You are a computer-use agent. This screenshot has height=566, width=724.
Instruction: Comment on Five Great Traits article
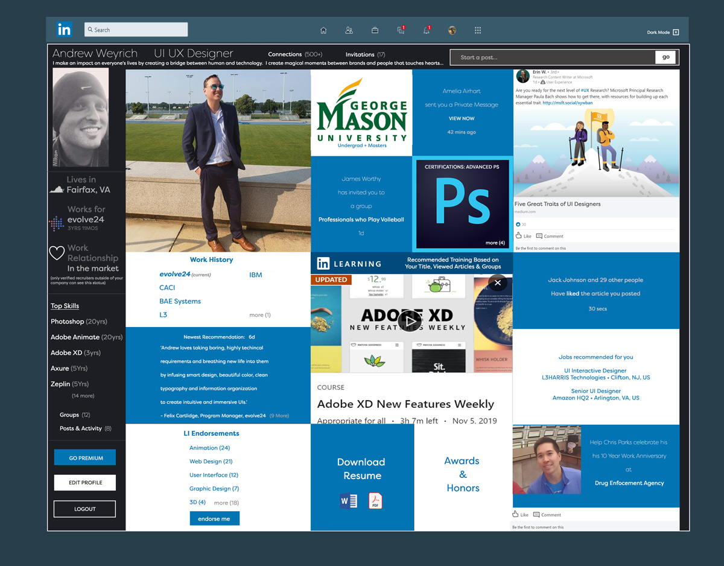pyautogui.click(x=550, y=236)
